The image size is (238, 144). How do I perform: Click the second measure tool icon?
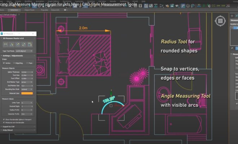coord(12,44)
